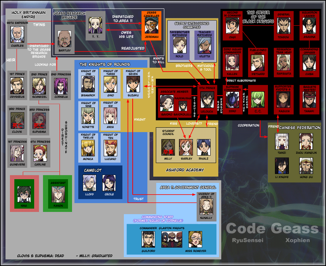Select Tamaki's portrait
This screenshot has width=326, height=266.
(309, 100)
